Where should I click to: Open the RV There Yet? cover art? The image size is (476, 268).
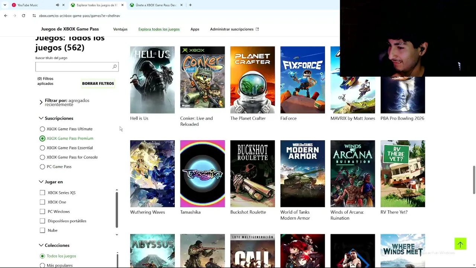click(403, 174)
